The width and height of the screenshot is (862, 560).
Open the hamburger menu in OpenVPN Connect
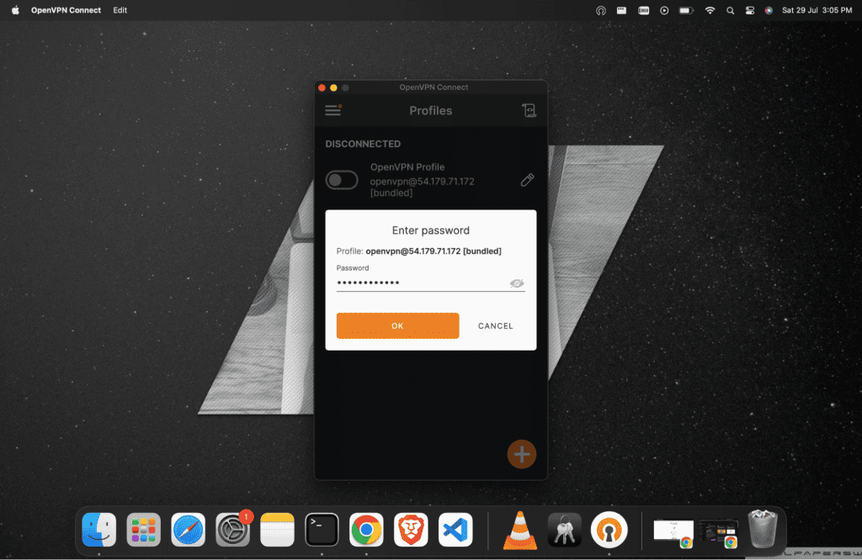coord(333,110)
